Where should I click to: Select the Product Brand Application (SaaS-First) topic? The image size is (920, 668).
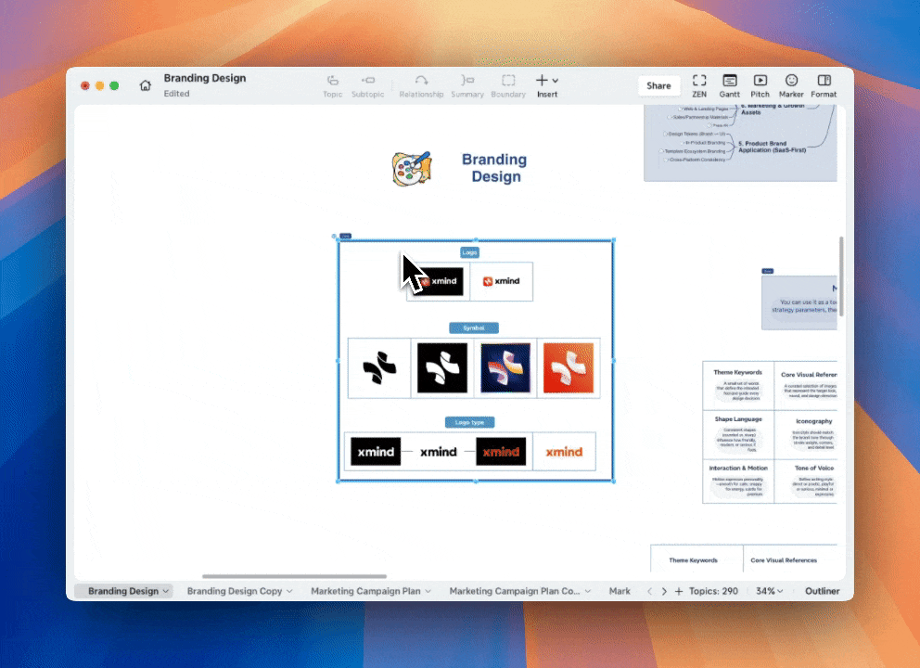[x=772, y=147]
